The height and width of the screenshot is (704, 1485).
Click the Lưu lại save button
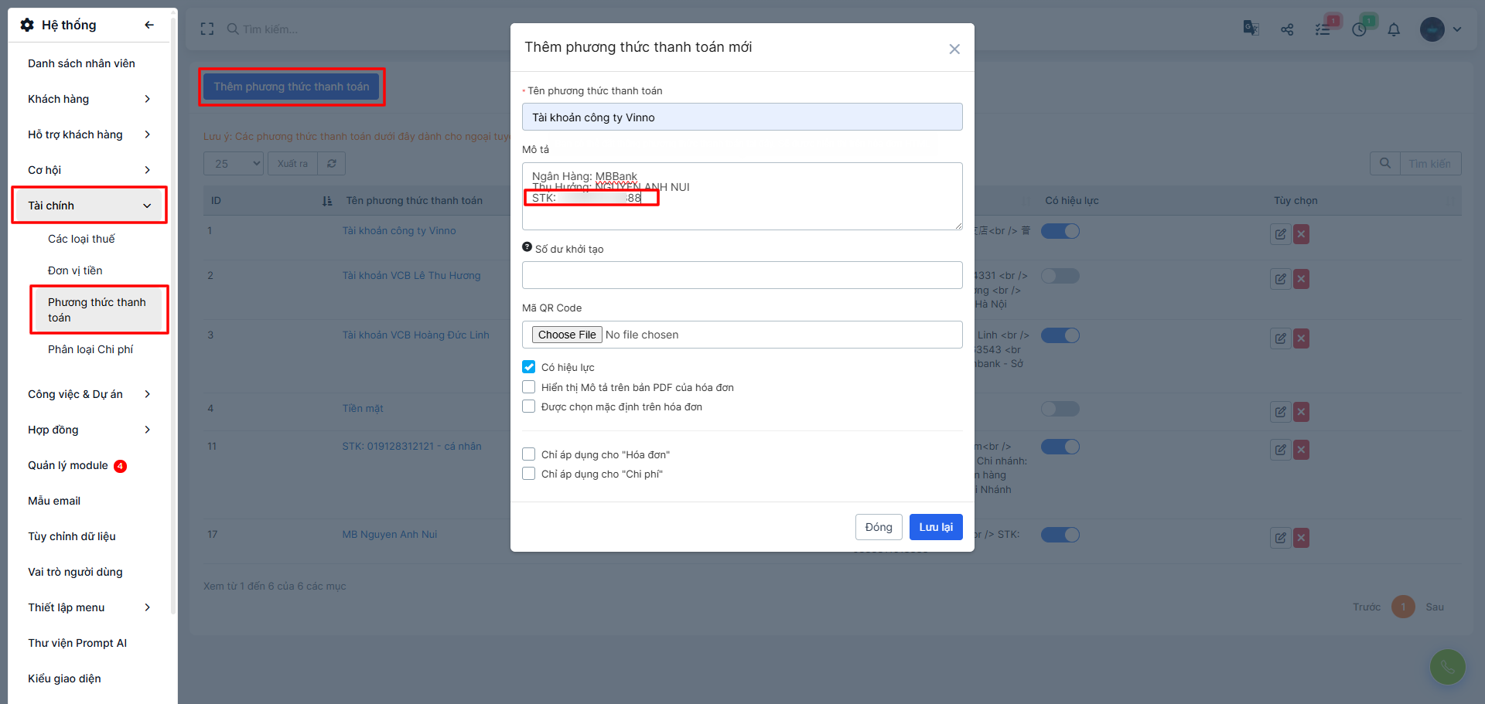pyautogui.click(x=936, y=527)
